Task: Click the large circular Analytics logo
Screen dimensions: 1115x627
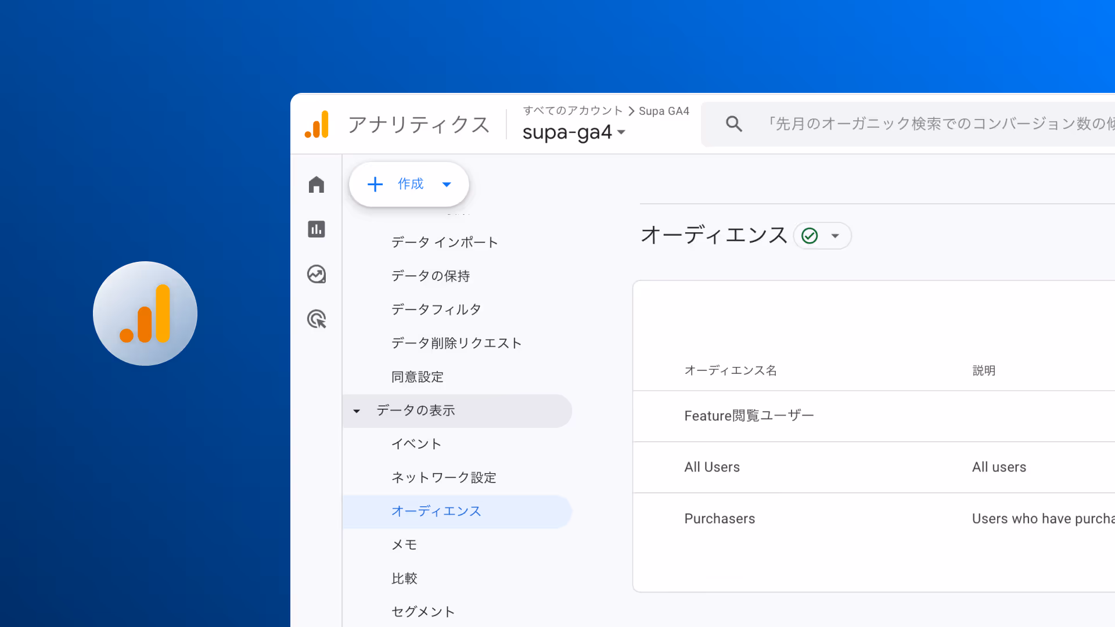Action: tap(145, 313)
